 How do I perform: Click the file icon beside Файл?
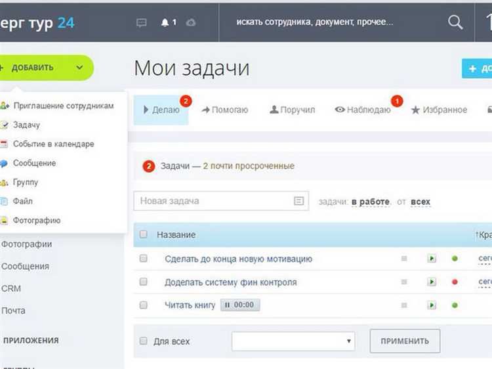(4, 202)
